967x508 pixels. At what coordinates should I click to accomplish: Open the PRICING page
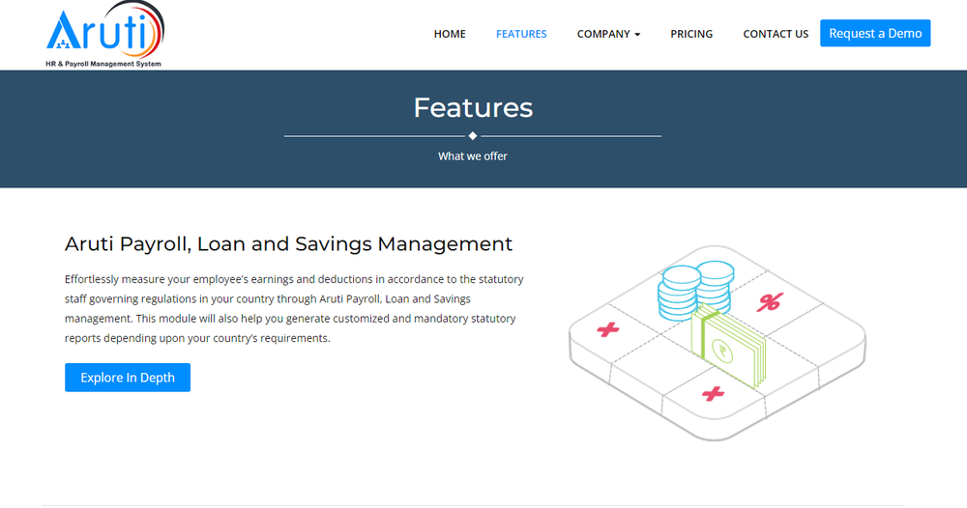[x=691, y=34]
